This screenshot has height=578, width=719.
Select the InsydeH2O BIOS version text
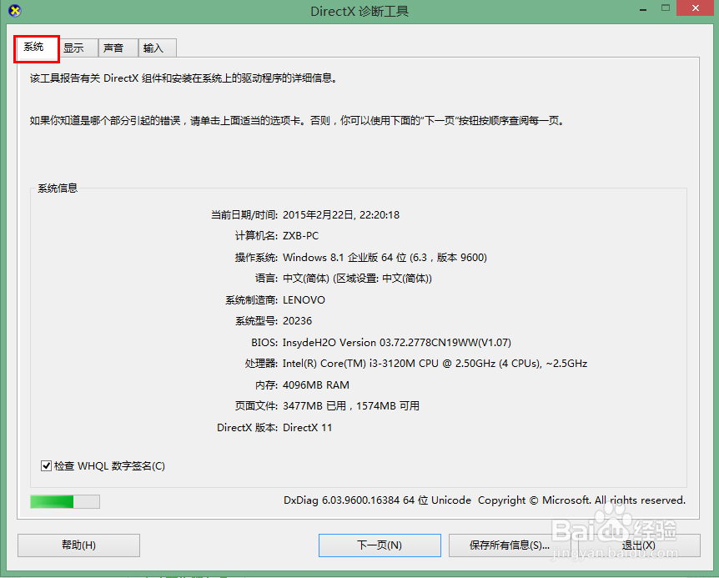click(397, 343)
